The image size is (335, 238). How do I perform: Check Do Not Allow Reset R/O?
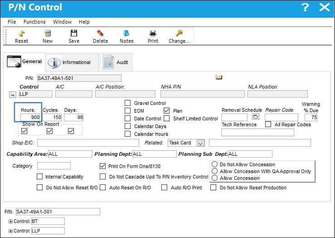click(x=39, y=188)
